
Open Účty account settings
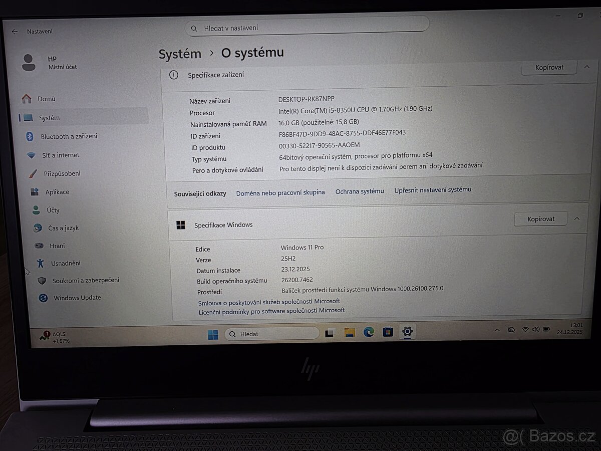click(x=36, y=210)
